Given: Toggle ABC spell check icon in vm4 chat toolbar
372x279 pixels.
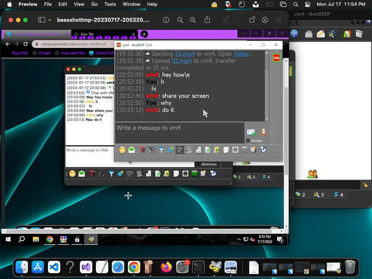Looking at the screenshot, I should [x=179, y=150].
